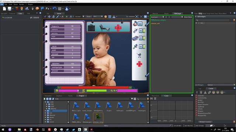The width and height of the screenshot is (236, 132).
Task: Click the thumbnail grid view icon in Project panel
Action: tap(135, 99)
